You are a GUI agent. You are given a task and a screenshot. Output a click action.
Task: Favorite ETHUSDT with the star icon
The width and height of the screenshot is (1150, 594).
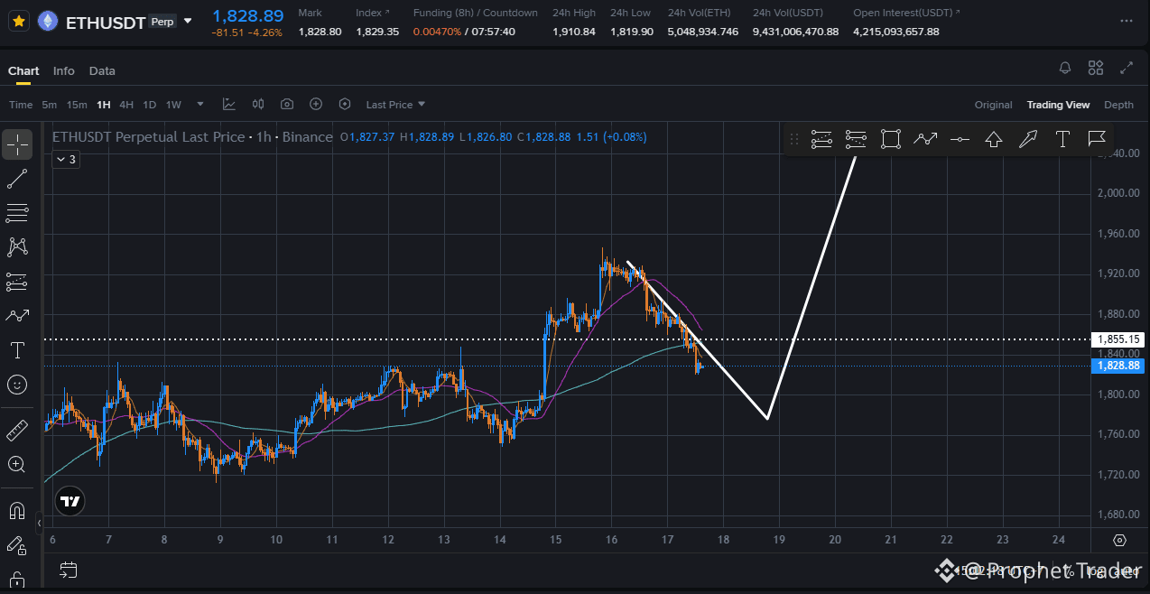pyautogui.click(x=18, y=22)
